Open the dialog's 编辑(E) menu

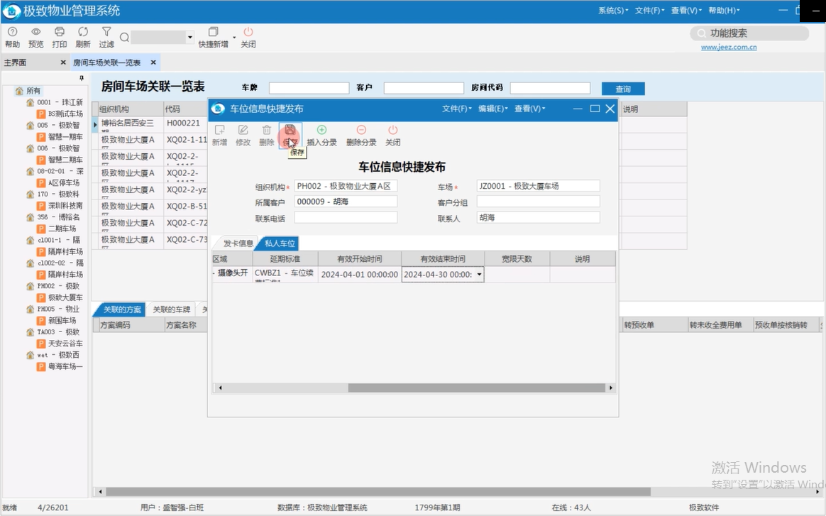(x=492, y=109)
